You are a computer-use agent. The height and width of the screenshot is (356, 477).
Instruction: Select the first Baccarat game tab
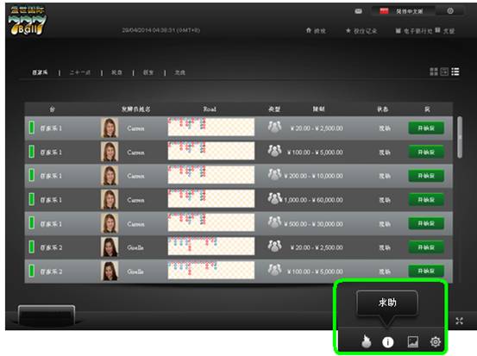(40, 72)
